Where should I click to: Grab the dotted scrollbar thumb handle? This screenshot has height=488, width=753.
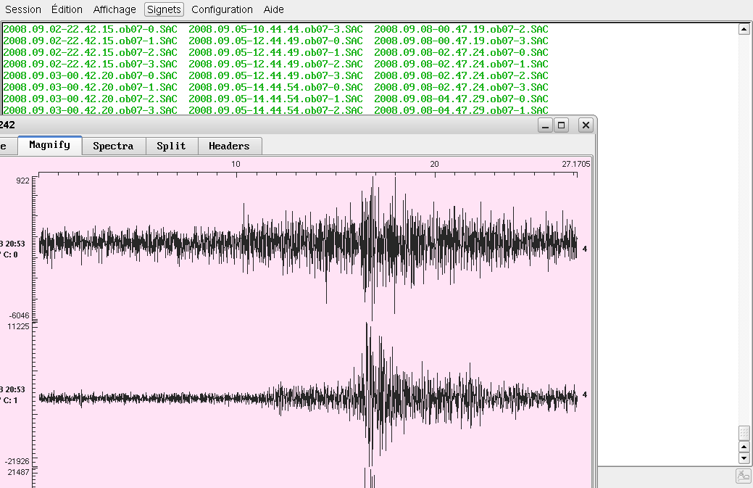(744, 433)
